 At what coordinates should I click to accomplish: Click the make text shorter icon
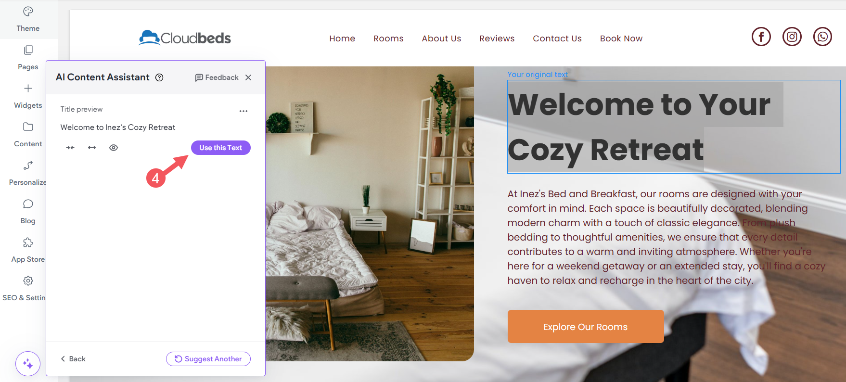pyautogui.click(x=70, y=148)
